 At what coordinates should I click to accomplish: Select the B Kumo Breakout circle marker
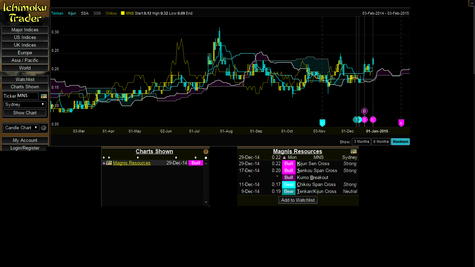pos(364,111)
